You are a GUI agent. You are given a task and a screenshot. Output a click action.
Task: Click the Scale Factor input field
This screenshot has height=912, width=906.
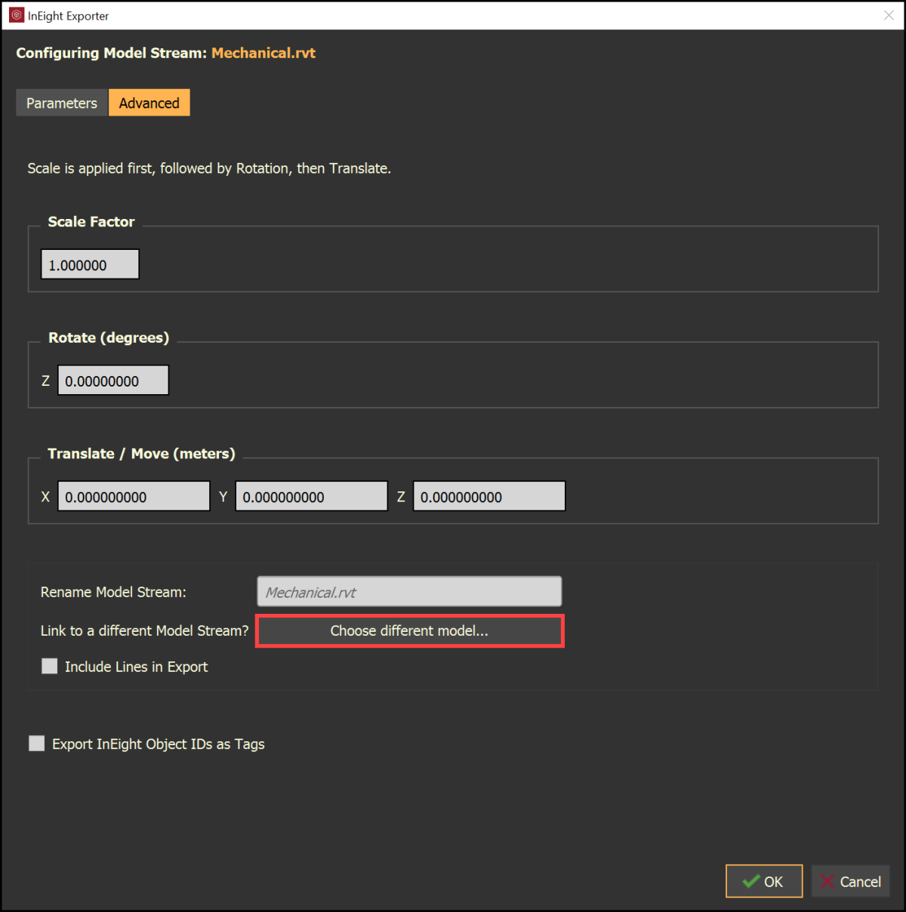[90, 265]
